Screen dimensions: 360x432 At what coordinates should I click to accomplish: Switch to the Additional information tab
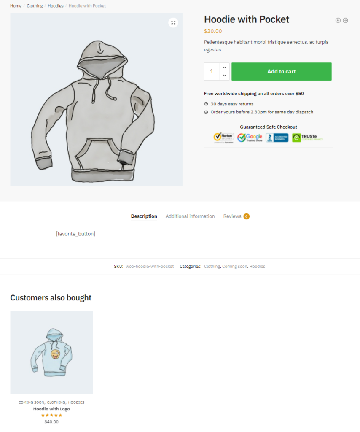[x=190, y=216]
